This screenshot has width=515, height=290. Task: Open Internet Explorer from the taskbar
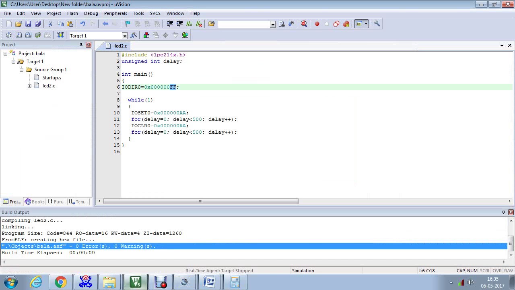click(x=36, y=282)
